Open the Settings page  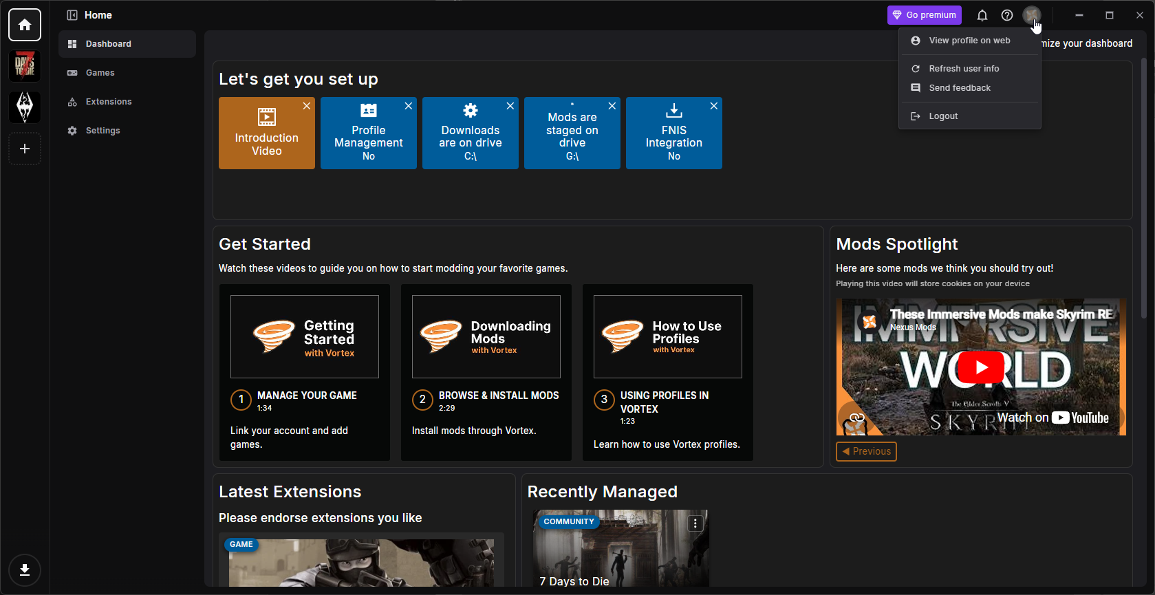point(127,131)
